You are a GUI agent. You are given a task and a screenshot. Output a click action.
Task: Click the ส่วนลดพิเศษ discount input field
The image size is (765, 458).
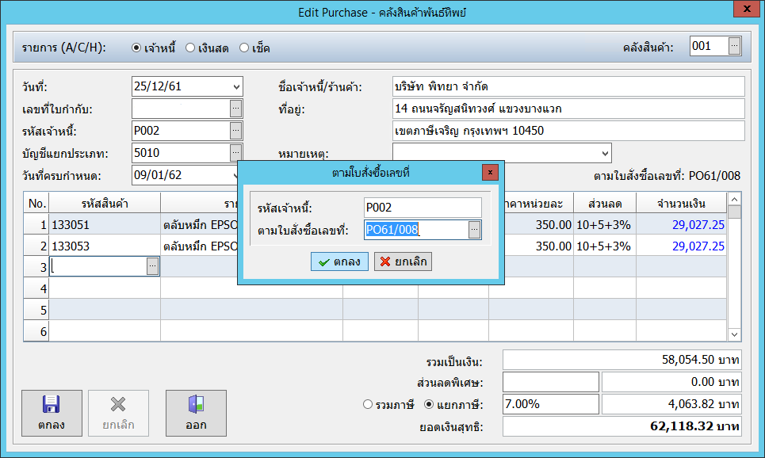point(550,383)
